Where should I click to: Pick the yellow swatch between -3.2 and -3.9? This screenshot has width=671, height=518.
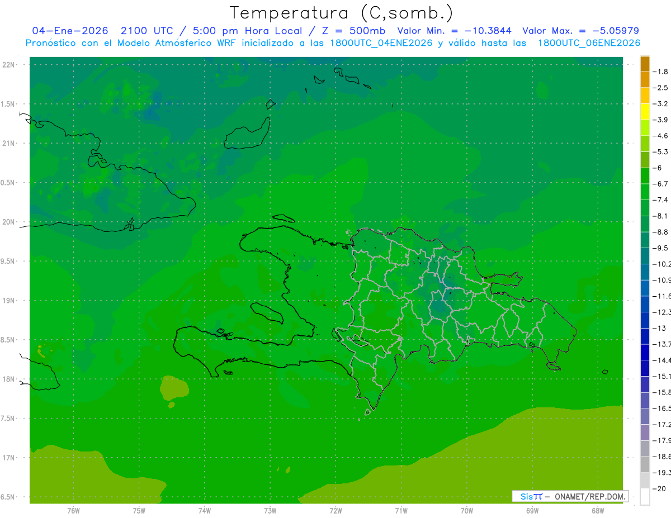pyautogui.click(x=645, y=112)
